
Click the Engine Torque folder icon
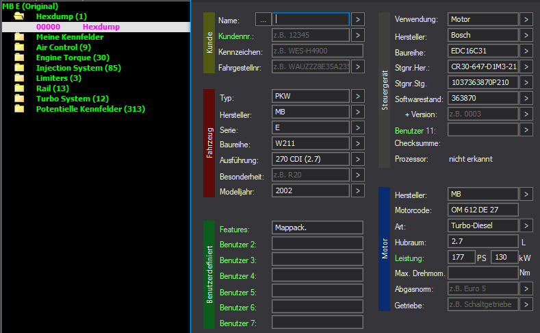point(19,58)
